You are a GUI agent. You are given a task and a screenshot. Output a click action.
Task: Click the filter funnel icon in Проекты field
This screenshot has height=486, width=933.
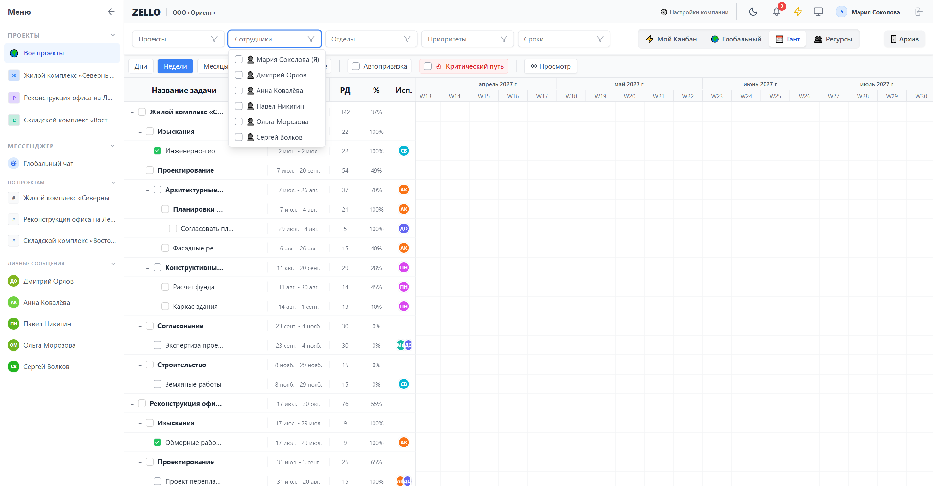214,39
